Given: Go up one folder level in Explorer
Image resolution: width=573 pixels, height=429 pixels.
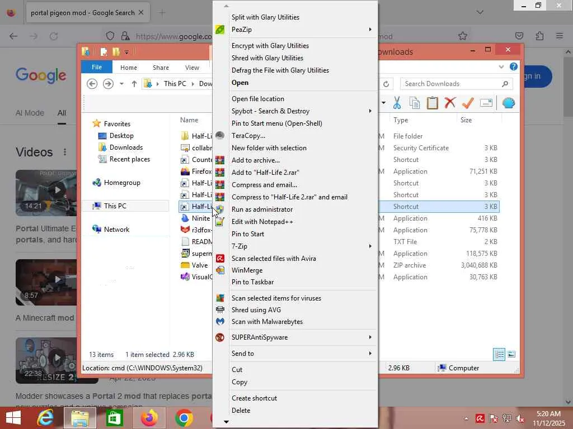Looking at the screenshot, I should point(134,84).
